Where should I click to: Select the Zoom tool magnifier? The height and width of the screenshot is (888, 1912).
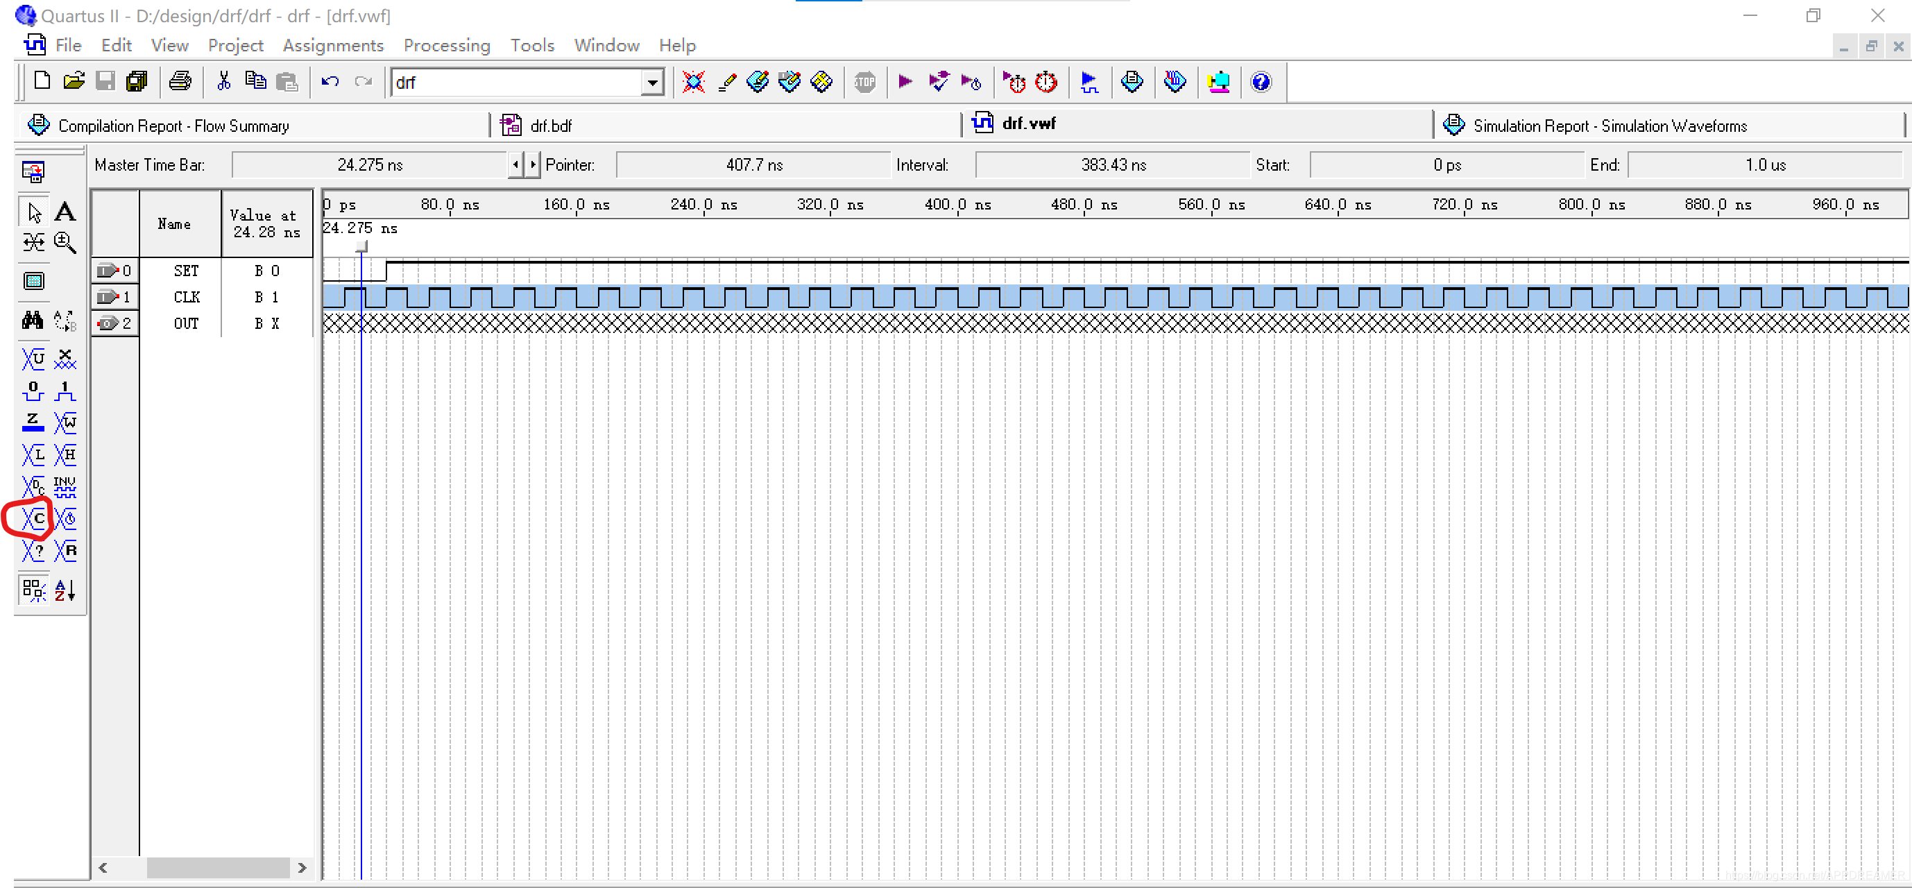pos(65,243)
